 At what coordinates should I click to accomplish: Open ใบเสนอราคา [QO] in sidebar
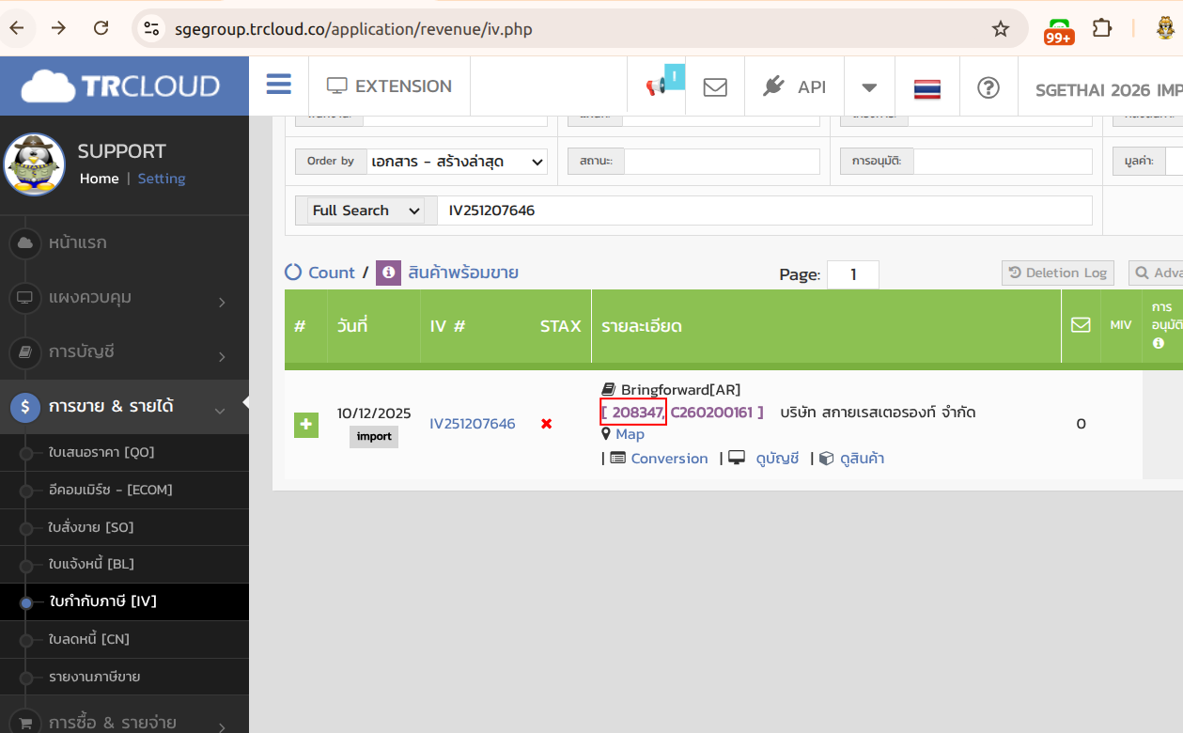click(101, 452)
